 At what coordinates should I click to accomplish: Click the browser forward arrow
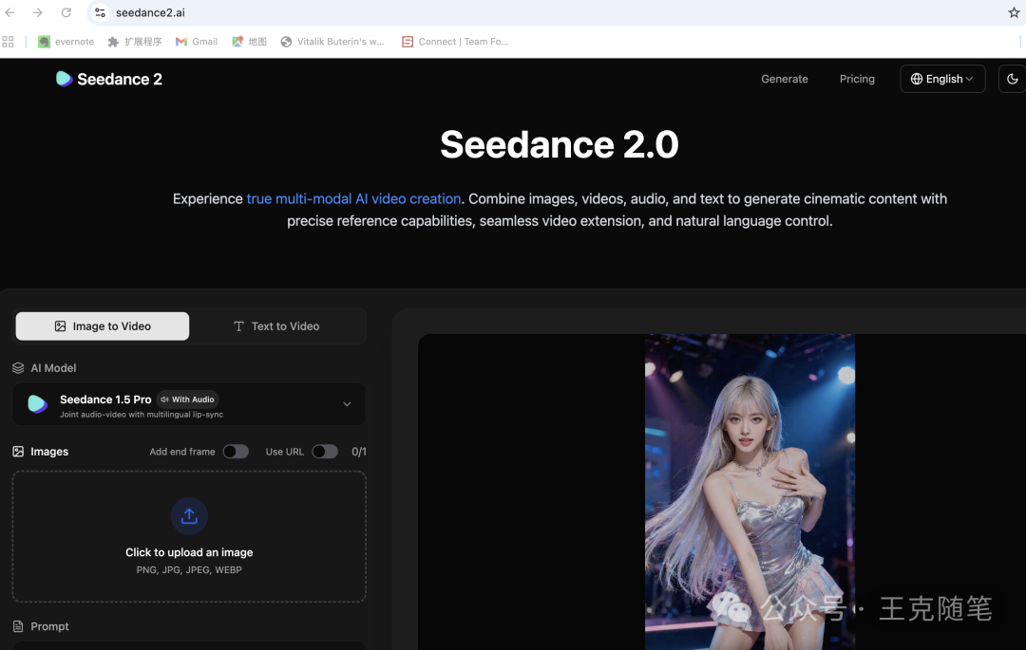click(38, 12)
